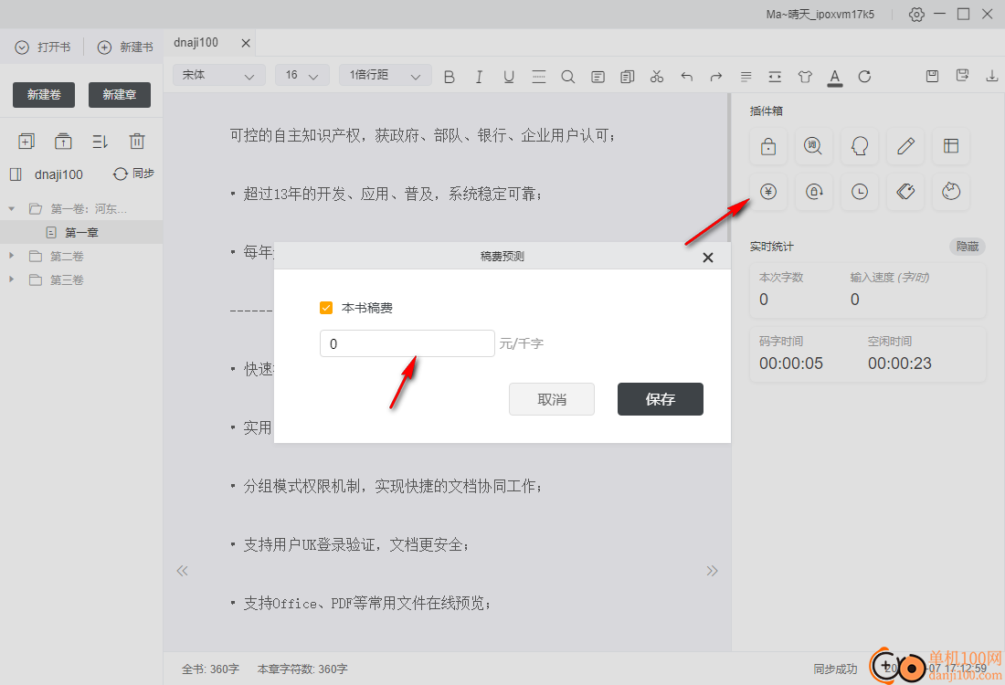Click the indent toolbar icon

click(x=775, y=77)
